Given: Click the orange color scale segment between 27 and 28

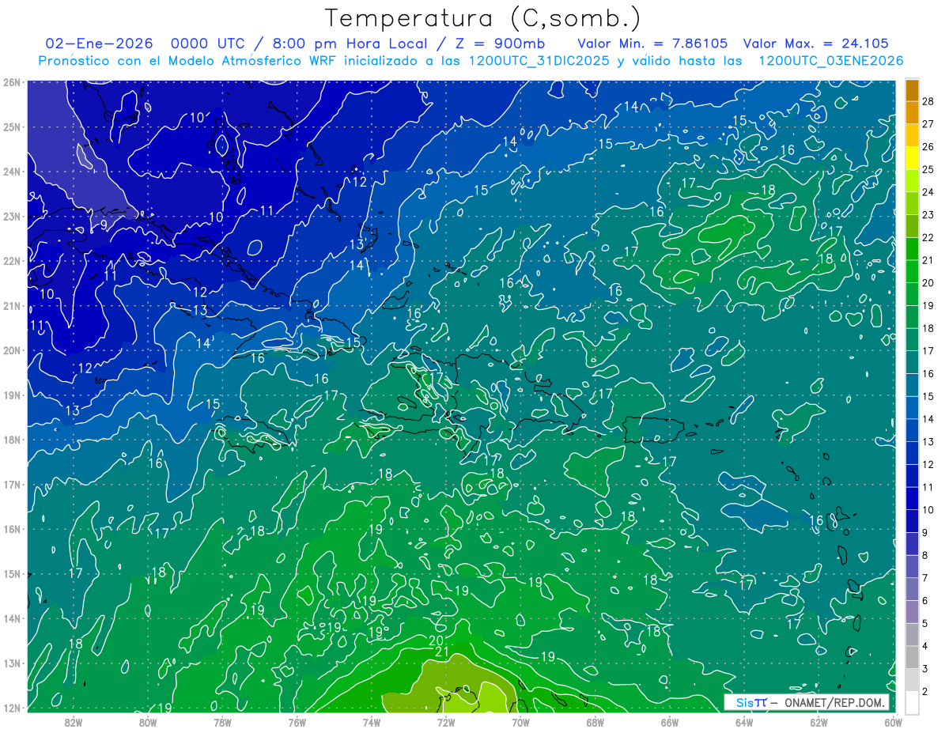Looking at the screenshot, I should [913, 112].
